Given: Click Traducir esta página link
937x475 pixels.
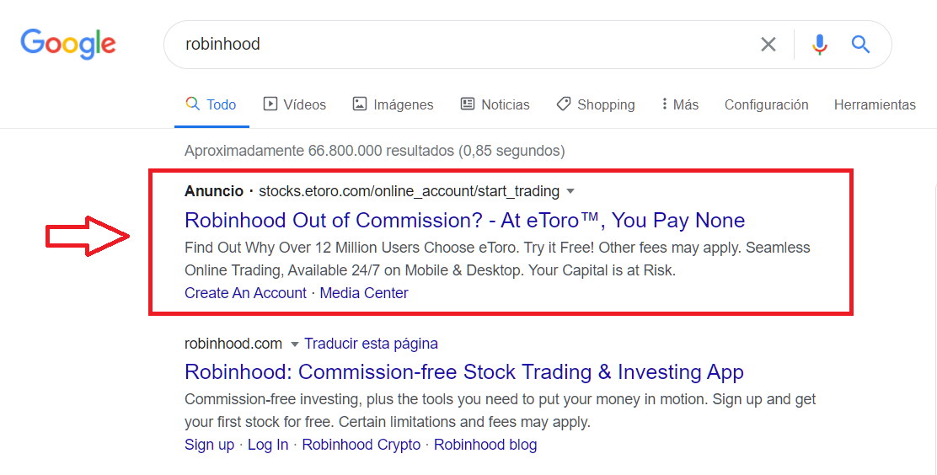Looking at the screenshot, I should [x=371, y=344].
